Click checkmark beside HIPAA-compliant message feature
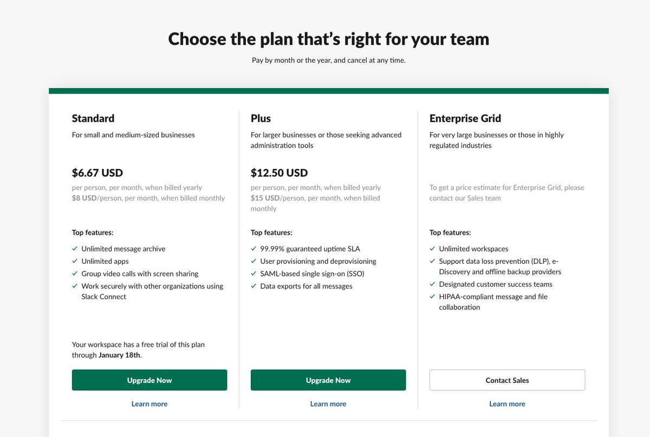 coord(432,296)
